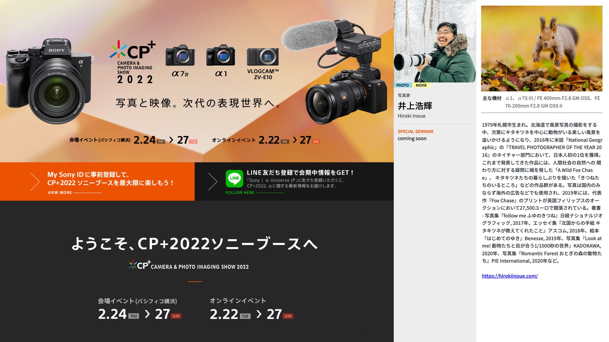Click the Hiroki Inoue romanized name
609x342 pixels.
click(412, 116)
